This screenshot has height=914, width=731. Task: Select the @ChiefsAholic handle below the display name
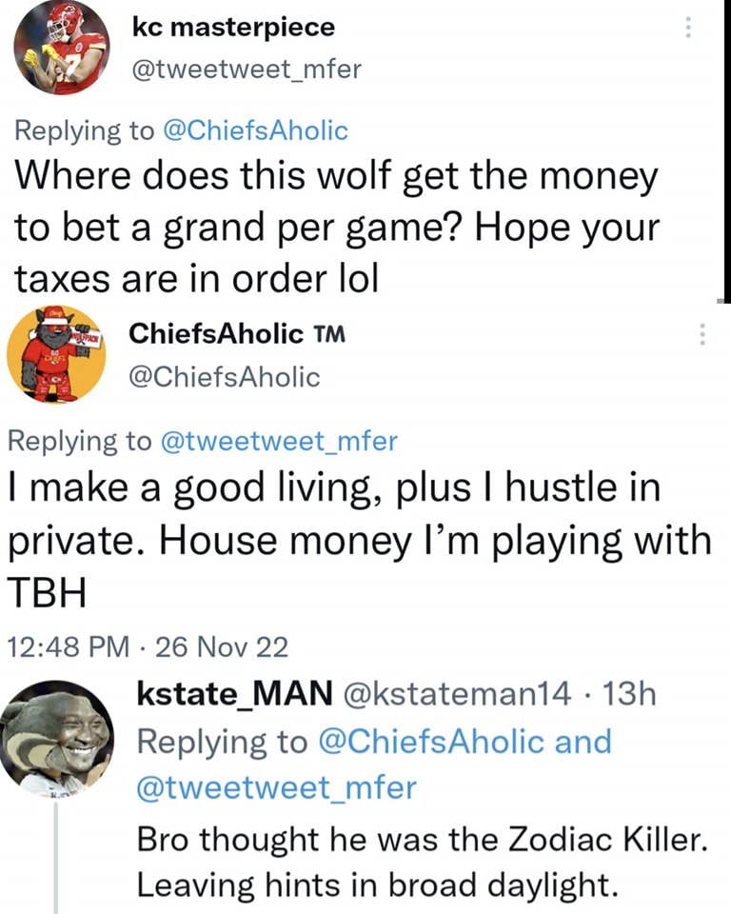tap(224, 377)
